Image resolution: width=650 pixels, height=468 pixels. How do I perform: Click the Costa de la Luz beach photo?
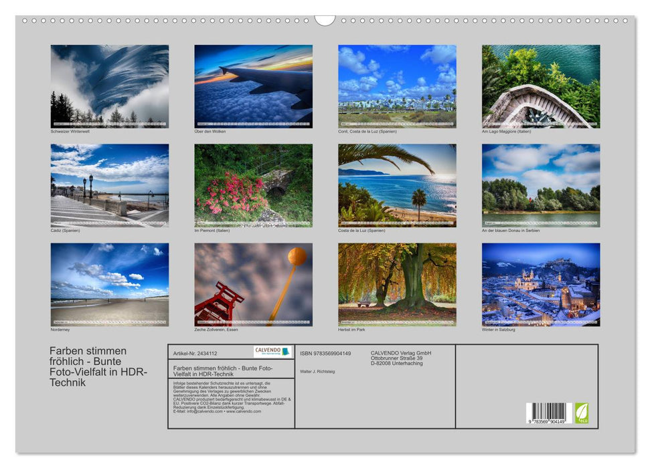click(397, 186)
